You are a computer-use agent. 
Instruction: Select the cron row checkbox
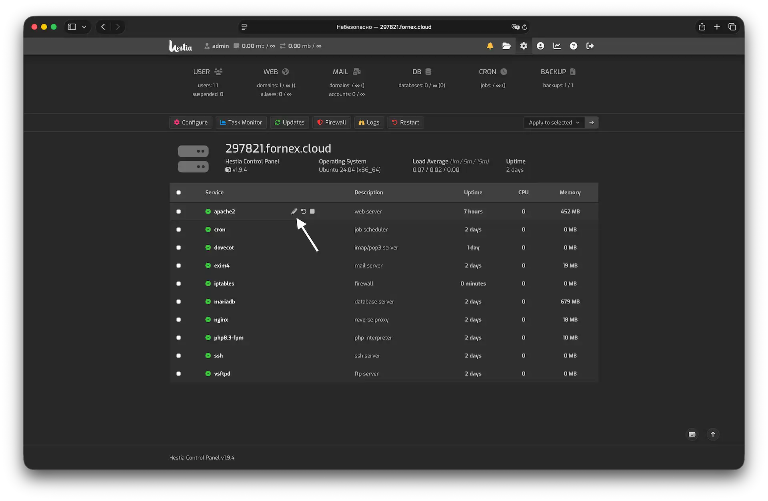pos(178,230)
